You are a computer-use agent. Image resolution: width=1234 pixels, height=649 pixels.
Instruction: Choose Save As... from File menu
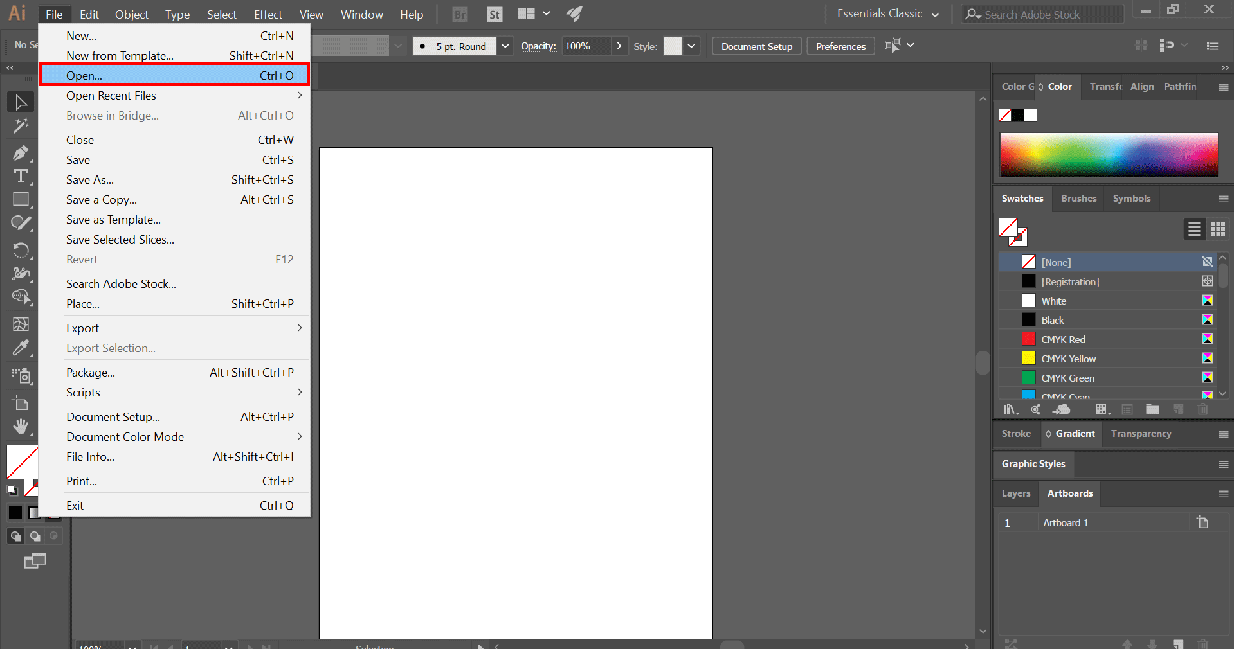pyautogui.click(x=90, y=180)
